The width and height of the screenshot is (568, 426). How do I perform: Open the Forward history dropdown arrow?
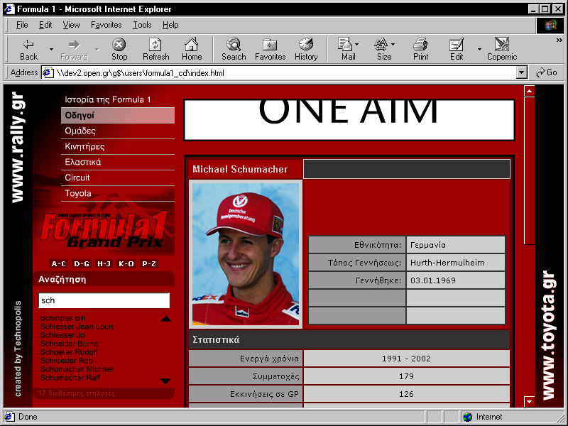coord(97,49)
